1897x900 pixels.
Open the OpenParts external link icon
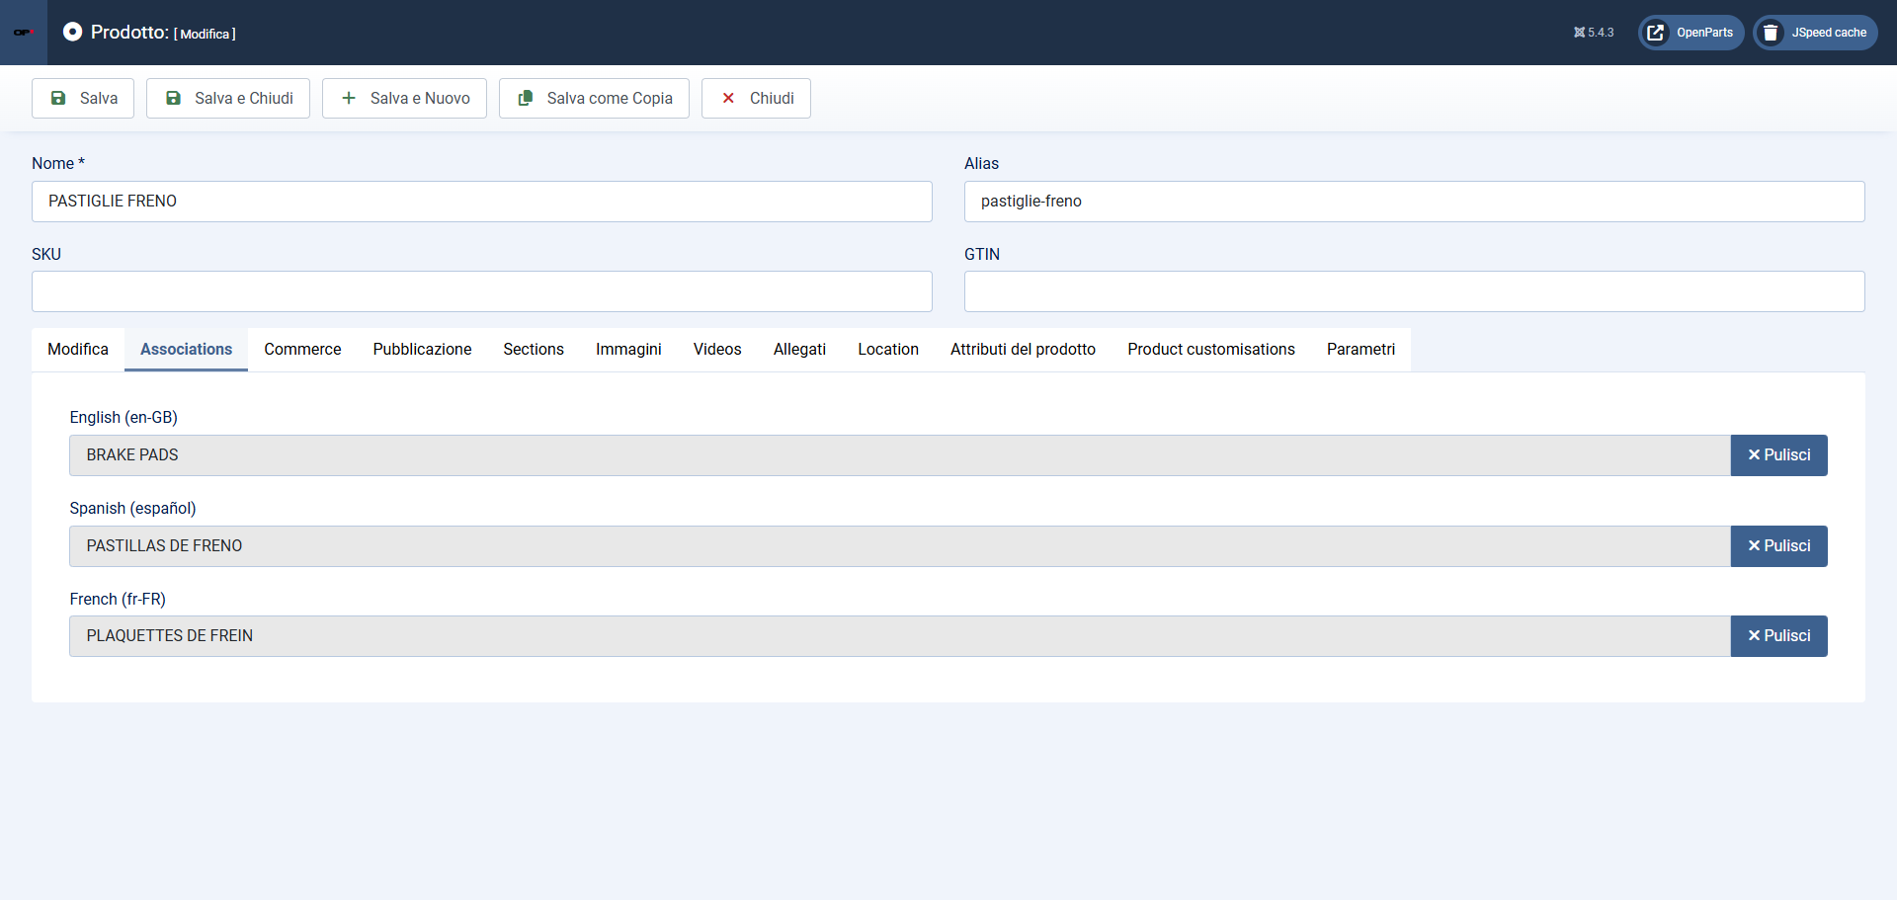[1656, 33]
